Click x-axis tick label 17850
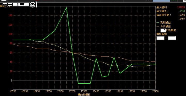 point(144,91)
